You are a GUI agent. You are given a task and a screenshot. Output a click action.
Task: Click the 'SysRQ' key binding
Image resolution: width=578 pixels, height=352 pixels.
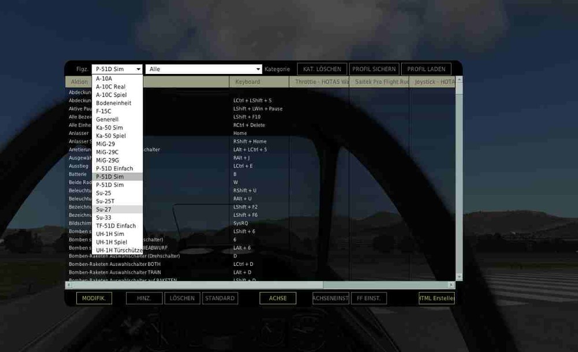(x=240, y=223)
